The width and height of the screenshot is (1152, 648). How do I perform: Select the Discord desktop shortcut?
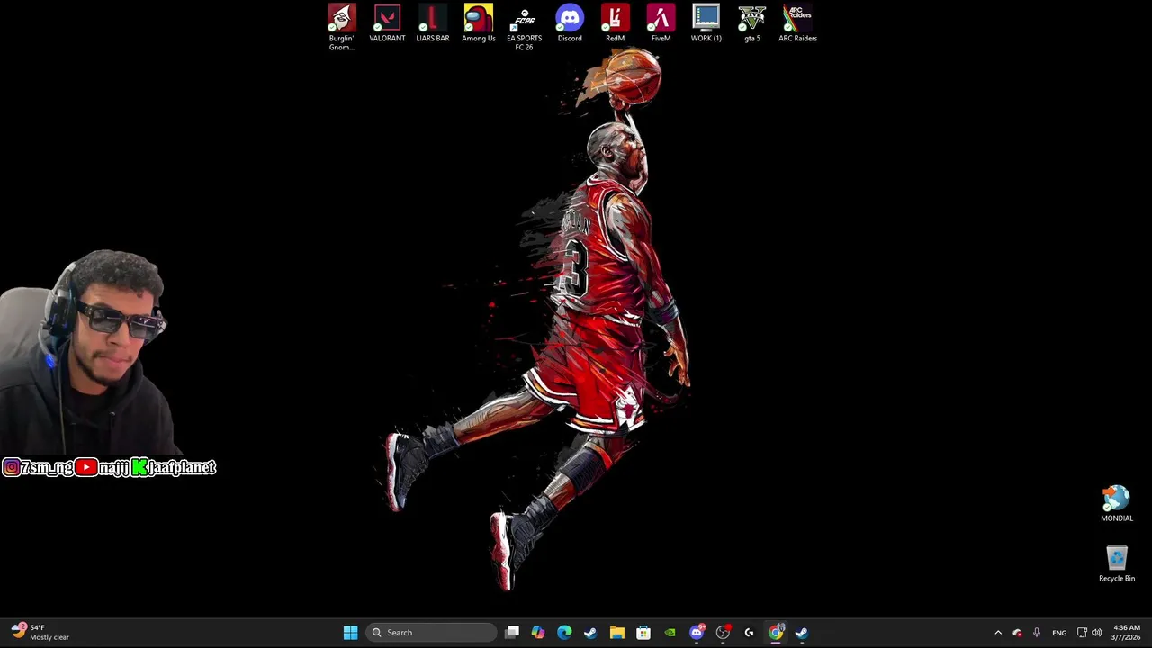[570, 23]
